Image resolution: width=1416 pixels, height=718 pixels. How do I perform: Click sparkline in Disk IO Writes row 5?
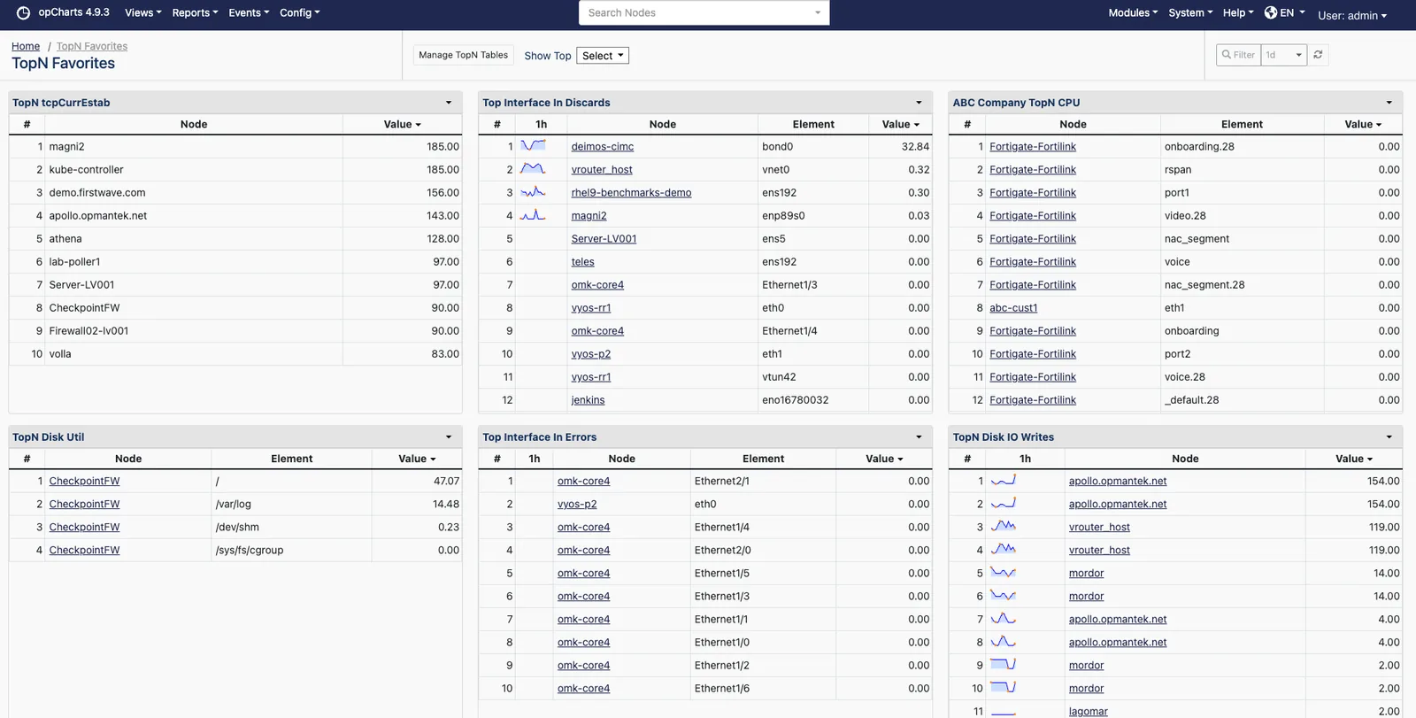pos(1003,572)
